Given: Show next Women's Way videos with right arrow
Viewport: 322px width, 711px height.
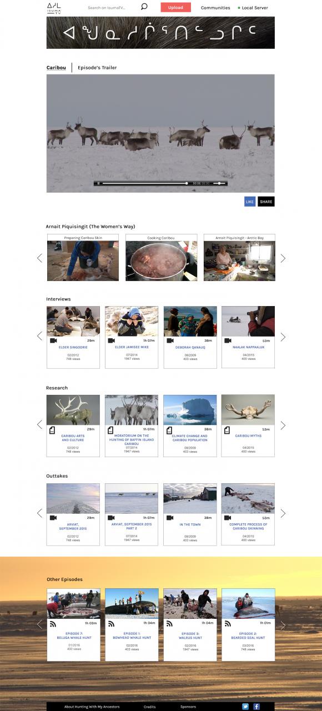Looking at the screenshot, I should coord(283,258).
